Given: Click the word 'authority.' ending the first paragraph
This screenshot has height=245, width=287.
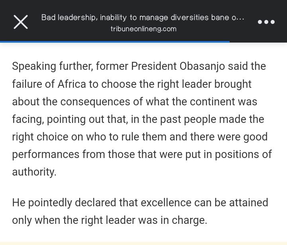Looking at the screenshot, I should (x=34, y=172).
